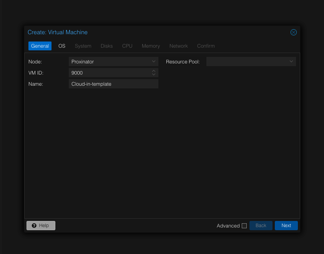324x254 pixels.
Task: Select the Network tab
Action: click(x=179, y=46)
